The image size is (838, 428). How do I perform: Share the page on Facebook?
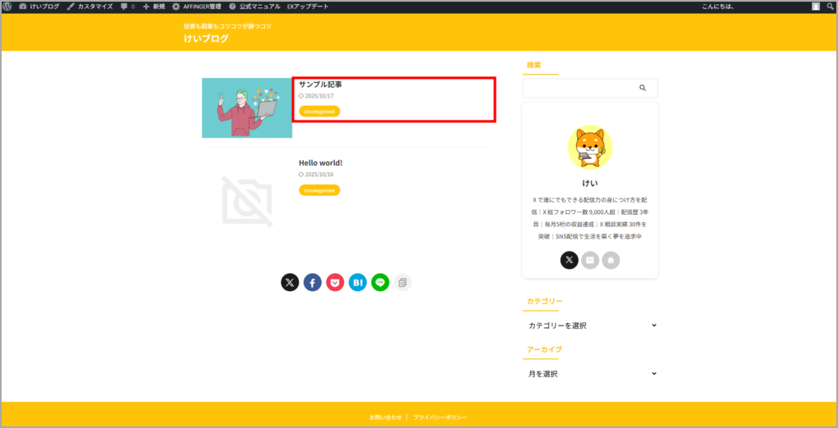pos(313,282)
